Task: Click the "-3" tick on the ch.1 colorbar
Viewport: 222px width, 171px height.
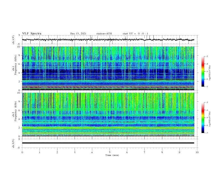Action: pos(207,56)
